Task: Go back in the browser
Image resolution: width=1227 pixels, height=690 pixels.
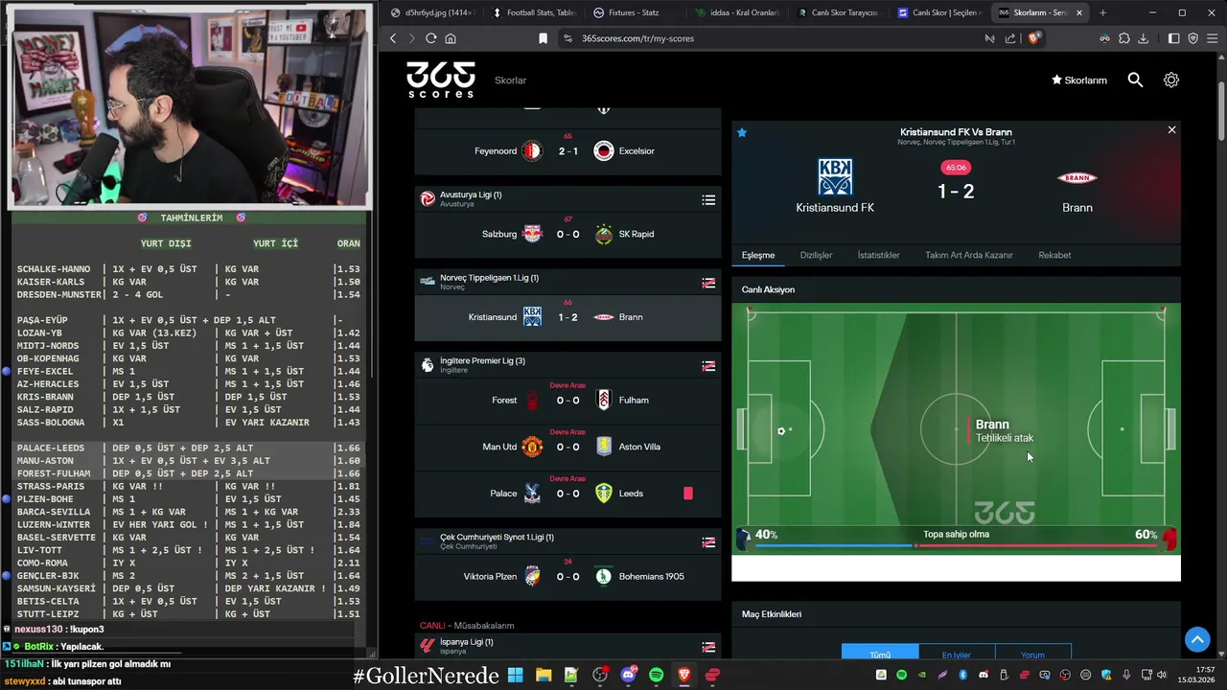Action: [393, 38]
